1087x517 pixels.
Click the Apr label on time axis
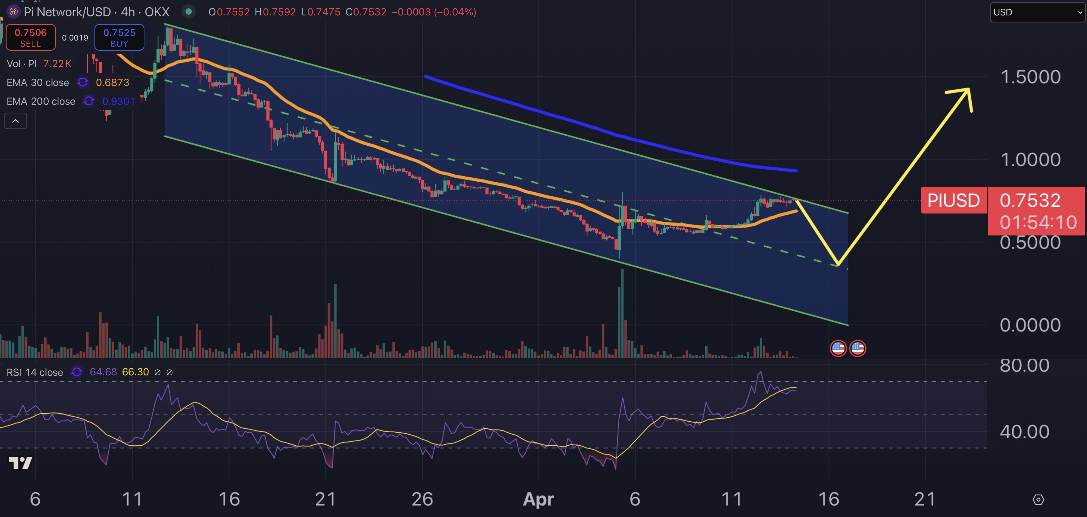538,499
